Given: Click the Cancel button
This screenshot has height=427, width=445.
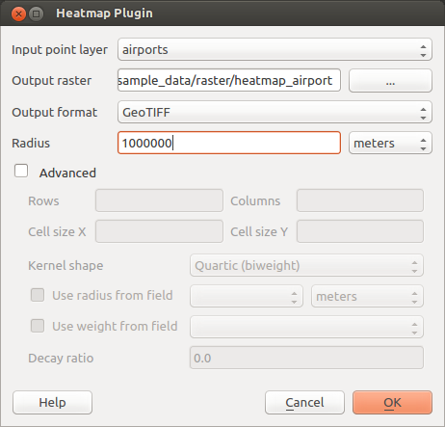Looking at the screenshot, I should pyautogui.click(x=304, y=402).
